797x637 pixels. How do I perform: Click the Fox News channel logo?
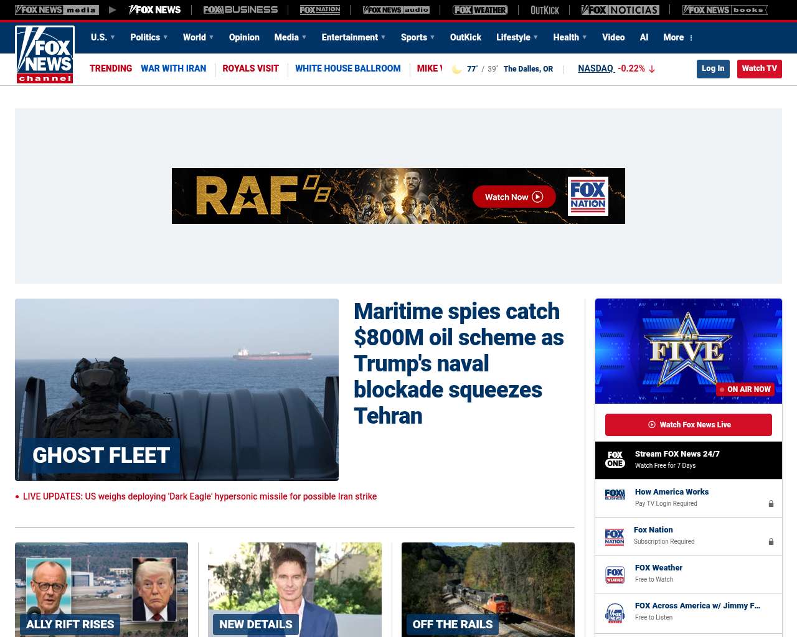[x=45, y=55]
